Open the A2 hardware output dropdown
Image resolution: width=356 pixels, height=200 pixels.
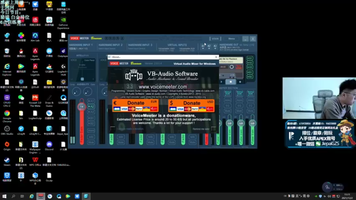coord(209,47)
